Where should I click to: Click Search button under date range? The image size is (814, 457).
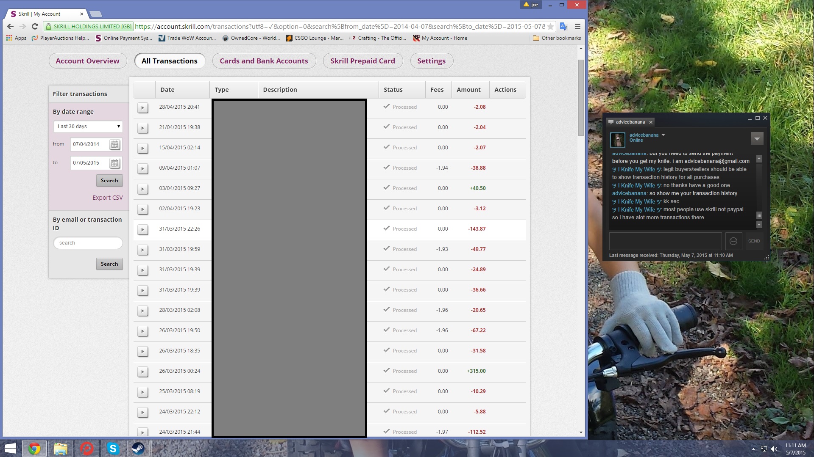pyautogui.click(x=109, y=181)
